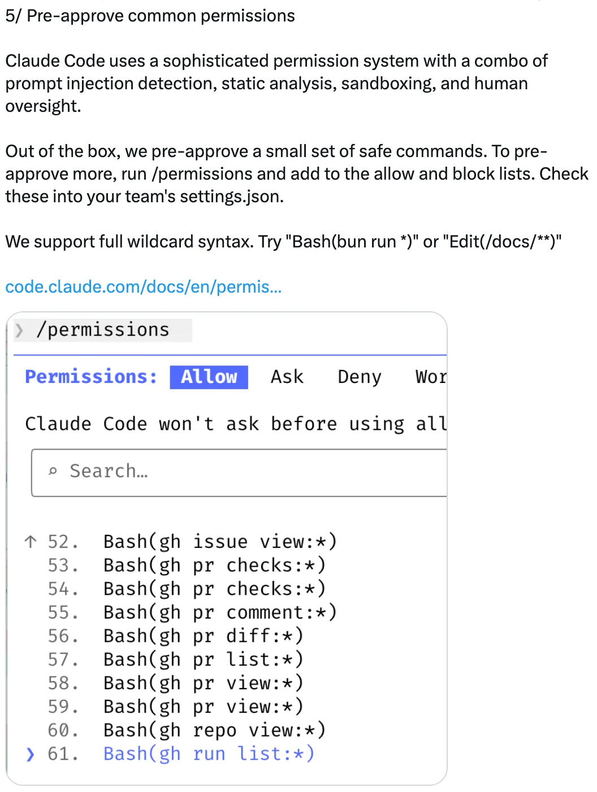Select the Bash(gh repo view:*) permission
597x792 pixels.
[214, 730]
